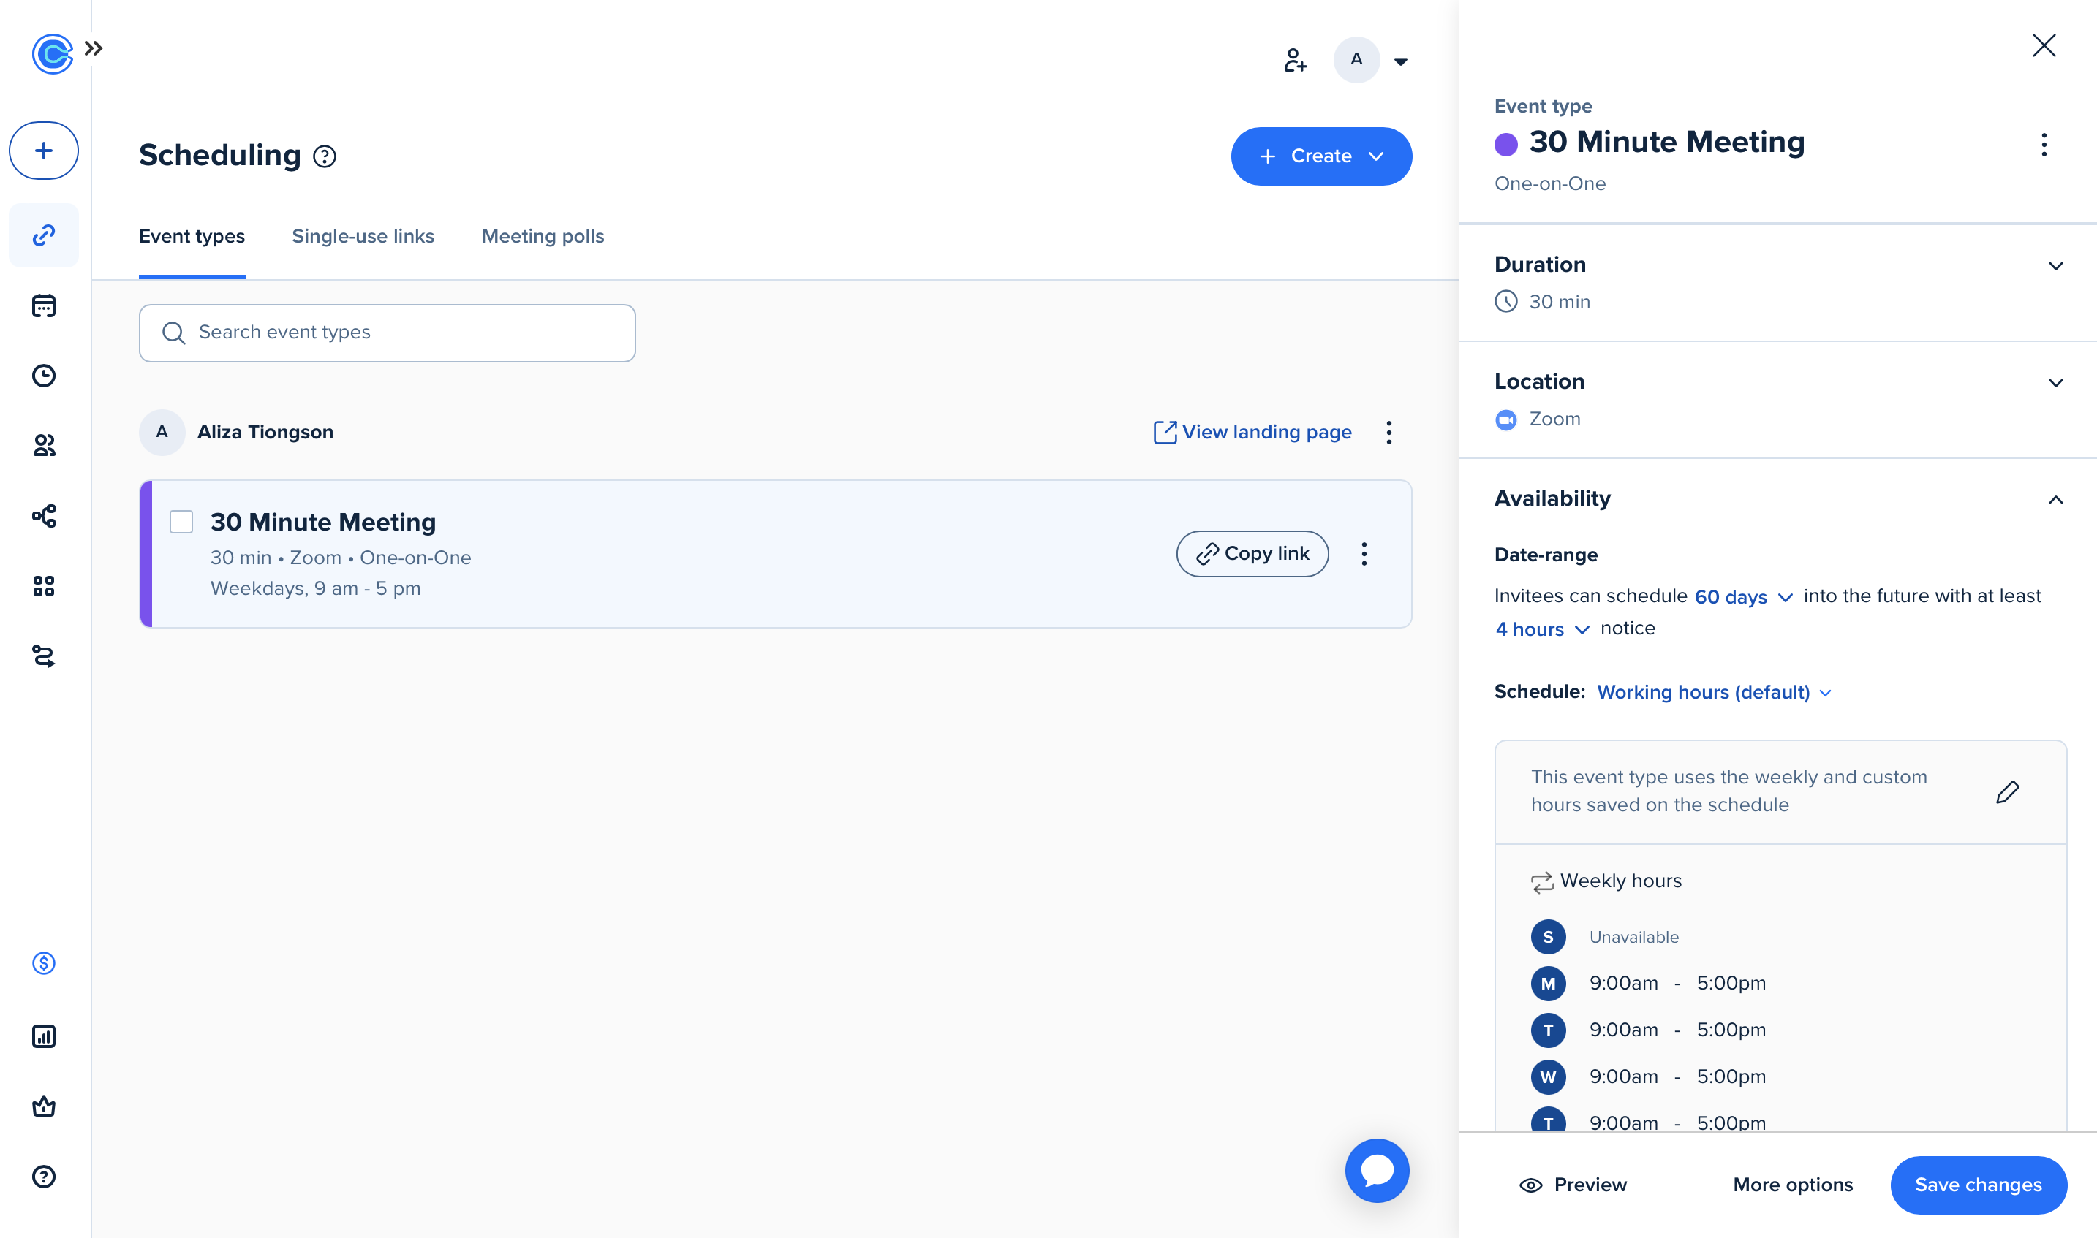Open the Availability clock sidebar icon
The width and height of the screenshot is (2097, 1238).
pos(43,376)
